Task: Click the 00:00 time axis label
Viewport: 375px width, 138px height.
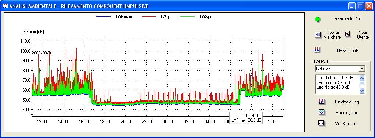Action: pos(168,122)
